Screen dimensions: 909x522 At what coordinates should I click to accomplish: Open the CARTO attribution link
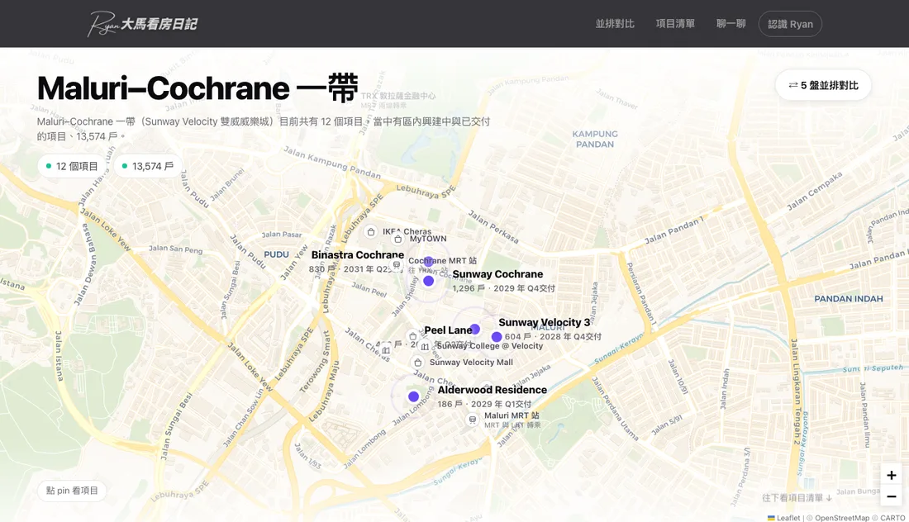pos(892,518)
